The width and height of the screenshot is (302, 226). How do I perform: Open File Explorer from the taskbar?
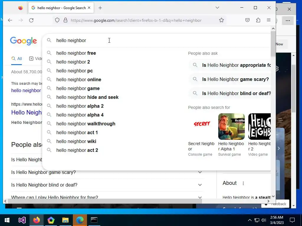[65, 220]
